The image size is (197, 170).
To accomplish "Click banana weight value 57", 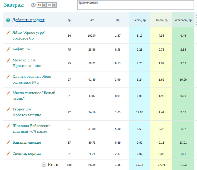I will (x=69, y=143).
